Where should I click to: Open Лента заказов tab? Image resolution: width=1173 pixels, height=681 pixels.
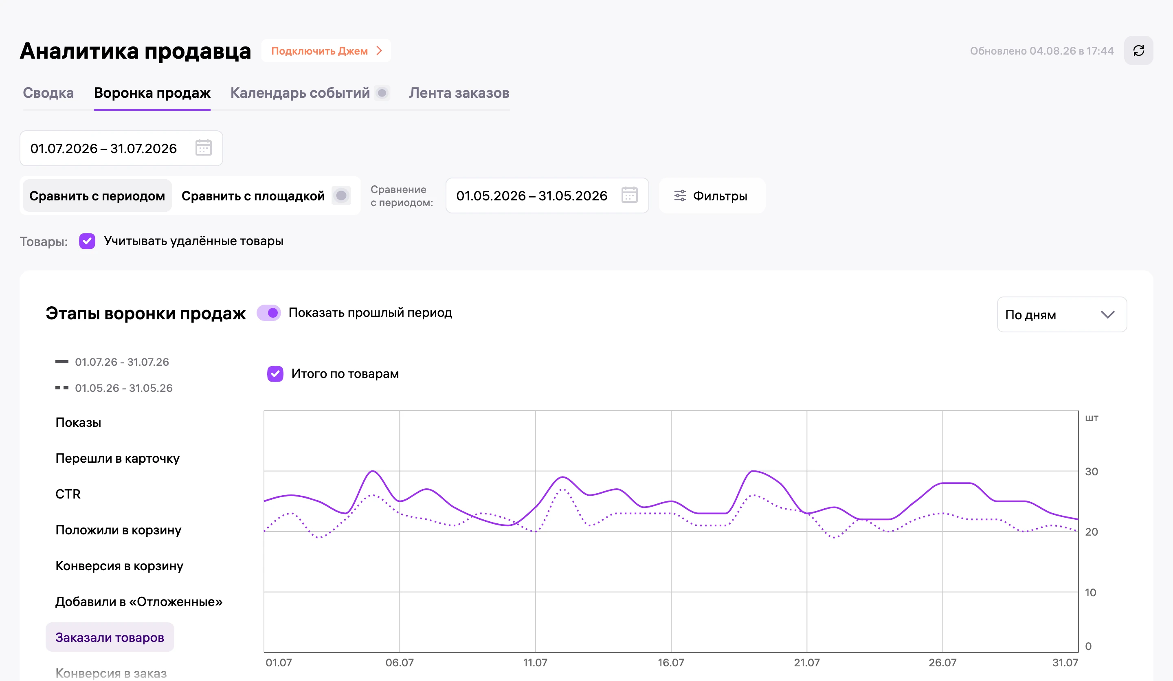coord(459,92)
